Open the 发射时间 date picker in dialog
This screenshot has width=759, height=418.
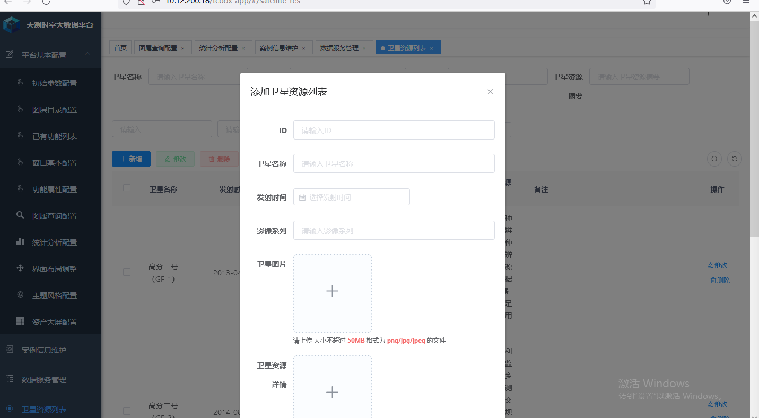(x=351, y=197)
